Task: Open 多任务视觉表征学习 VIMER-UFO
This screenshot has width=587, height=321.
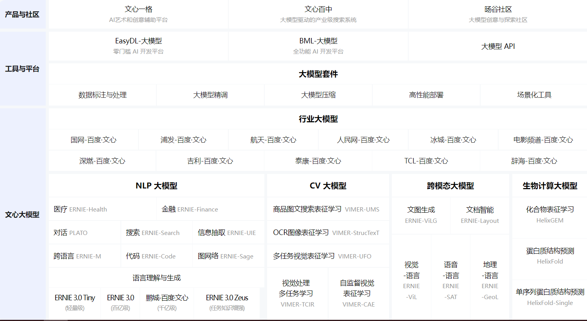Action: (328, 256)
